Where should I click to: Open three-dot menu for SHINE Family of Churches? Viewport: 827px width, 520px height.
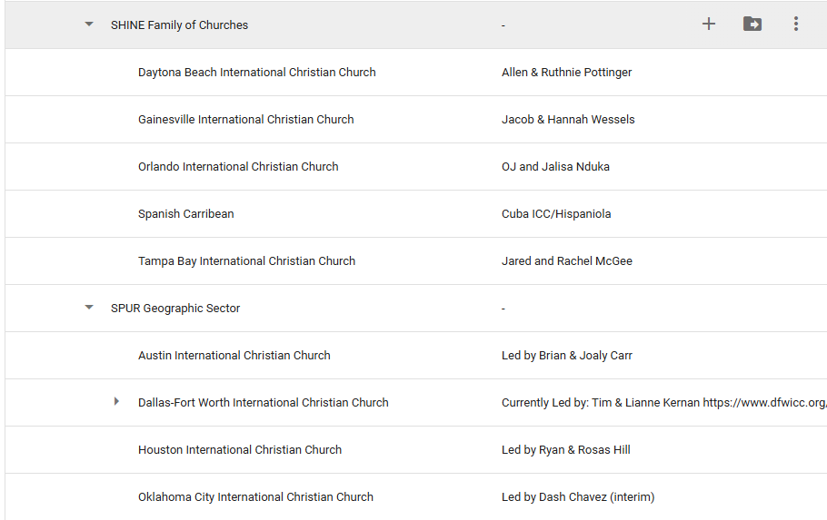(x=796, y=25)
